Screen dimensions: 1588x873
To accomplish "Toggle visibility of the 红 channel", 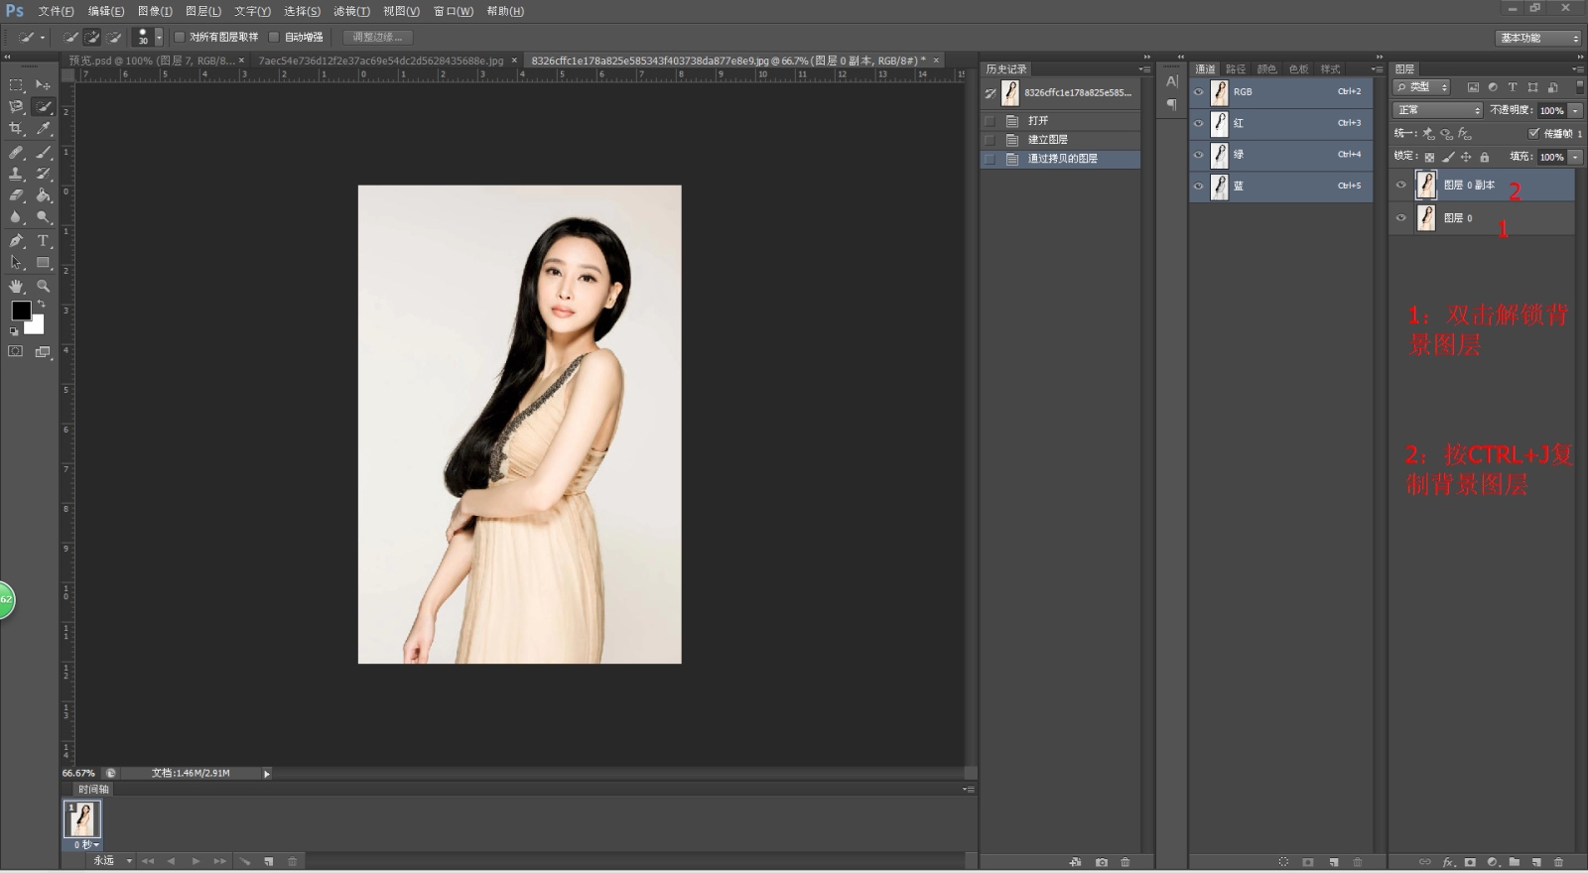I will coord(1198,123).
